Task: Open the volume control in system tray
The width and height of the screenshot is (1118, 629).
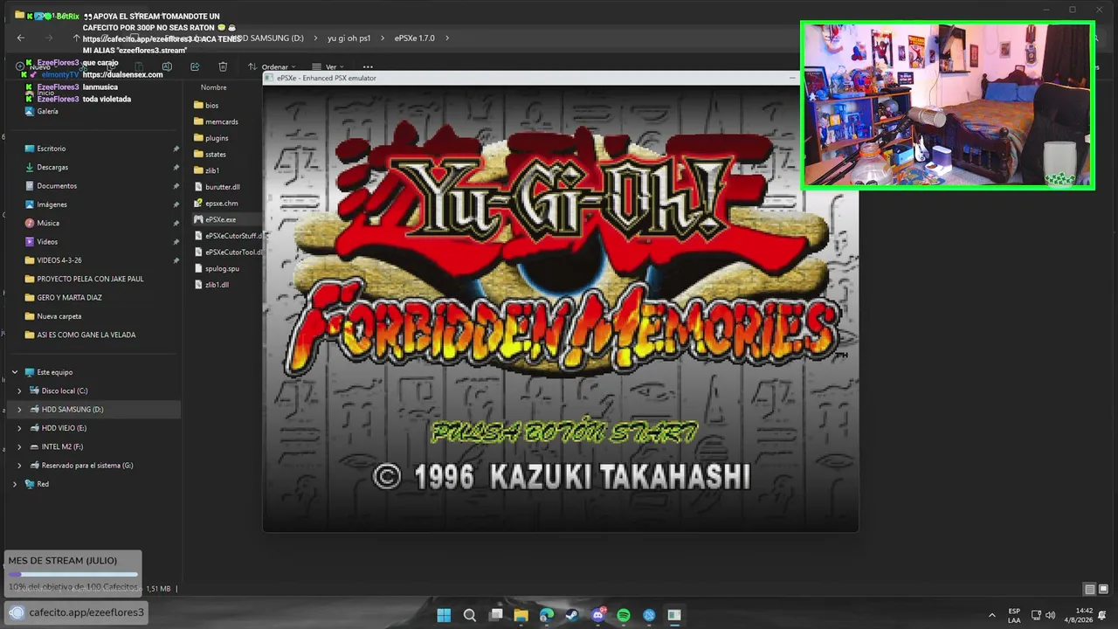Action: pos(1050,615)
